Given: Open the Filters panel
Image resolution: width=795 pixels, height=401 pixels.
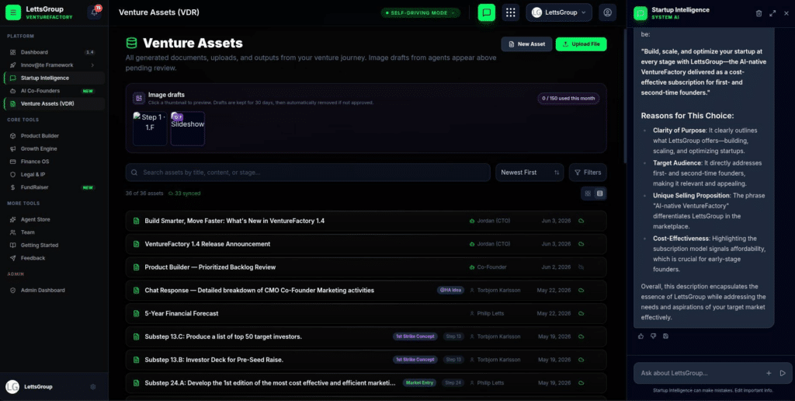Looking at the screenshot, I should point(588,173).
